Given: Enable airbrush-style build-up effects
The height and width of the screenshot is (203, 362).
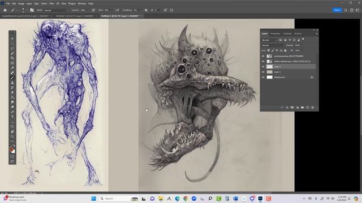Looking at the screenshot, I should pos(117,10).
